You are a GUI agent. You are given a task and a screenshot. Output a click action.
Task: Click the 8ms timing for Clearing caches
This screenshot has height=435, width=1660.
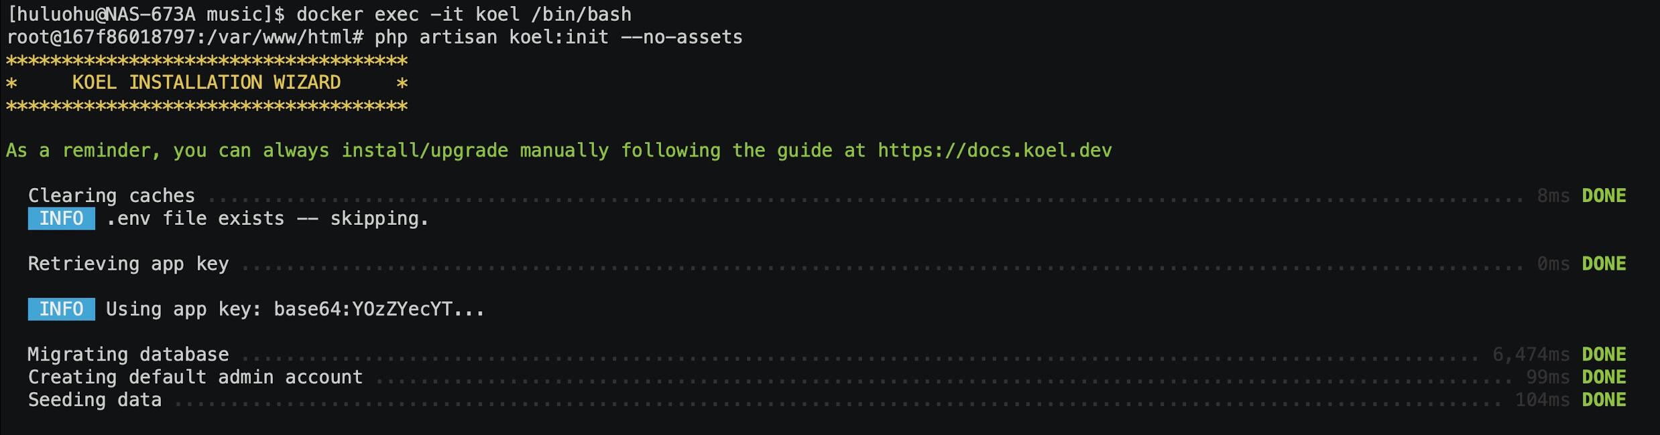point(1553,196)
